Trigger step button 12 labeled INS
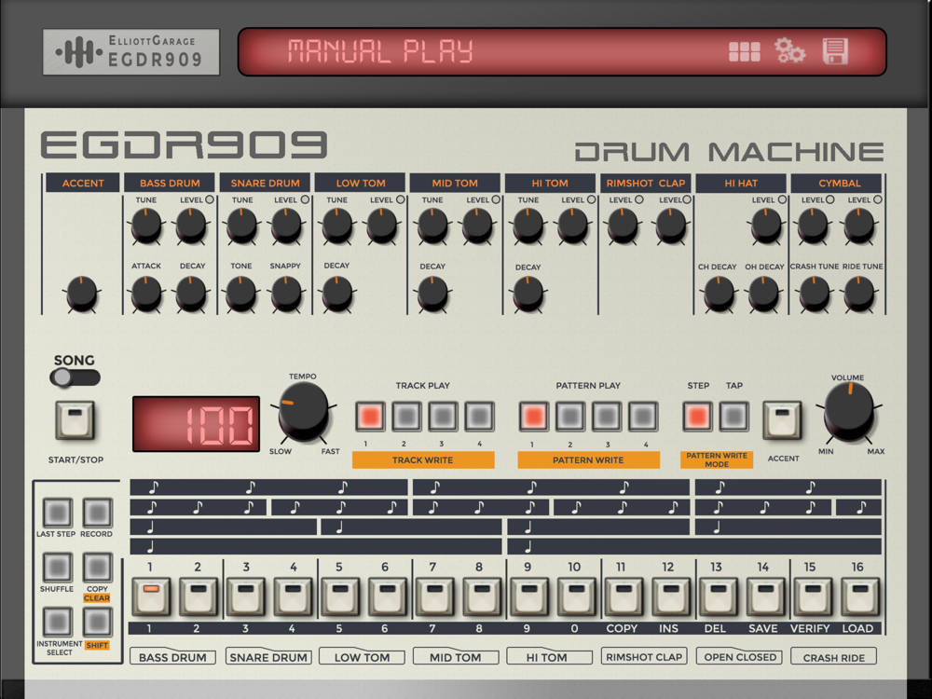The image size is (932, 699). 670,596
